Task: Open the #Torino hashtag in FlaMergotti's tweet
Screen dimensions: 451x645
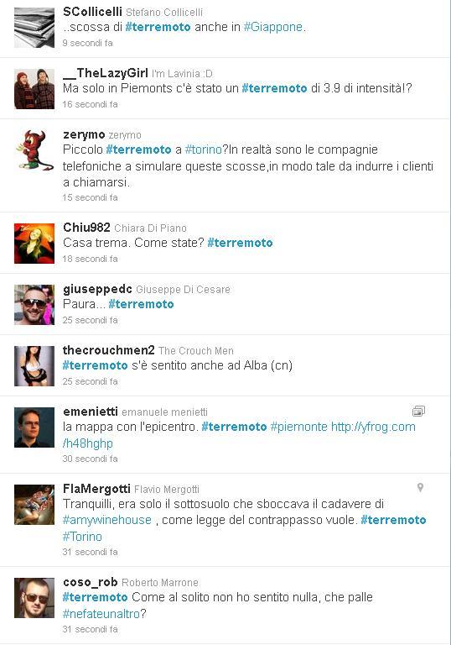Action: (x=82, y=537)
